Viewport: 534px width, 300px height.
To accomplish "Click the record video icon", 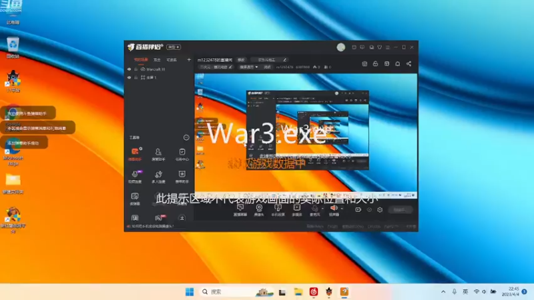I will (358, 210).
